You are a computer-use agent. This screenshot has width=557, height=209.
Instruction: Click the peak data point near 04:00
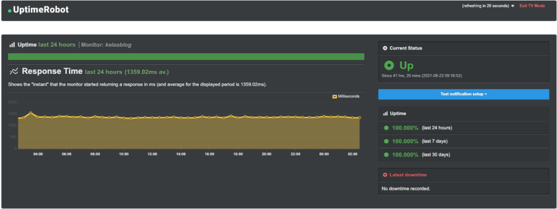[31, 113]
